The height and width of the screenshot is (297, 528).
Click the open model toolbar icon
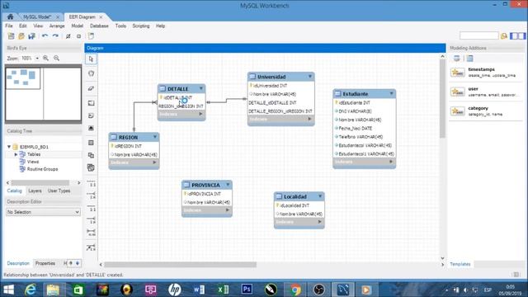(x=21, y=36)
